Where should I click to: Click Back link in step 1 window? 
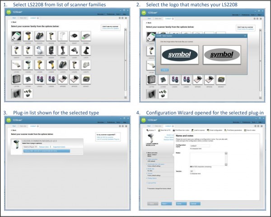pyautogui.click(x=14, y=22)
